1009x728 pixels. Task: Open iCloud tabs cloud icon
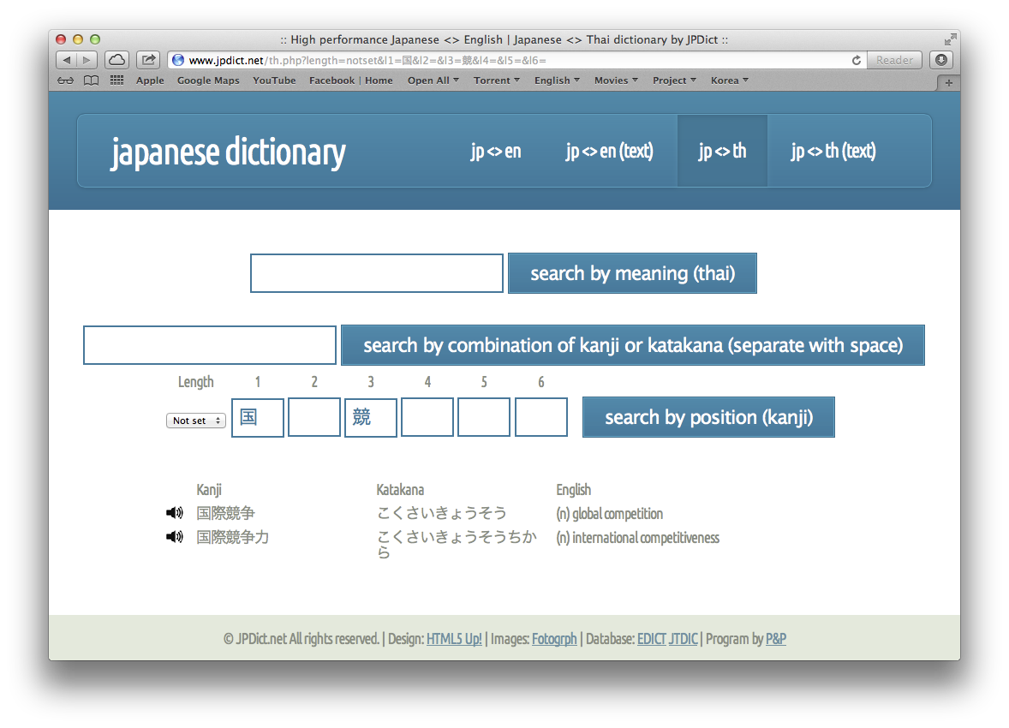[116, 60]
